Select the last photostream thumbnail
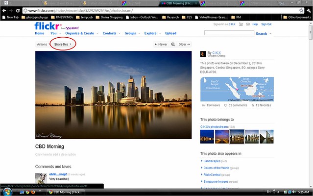Image resolution: width=313 pixels, height=196 pixels. pyautogui.click(x=266, y=137)
